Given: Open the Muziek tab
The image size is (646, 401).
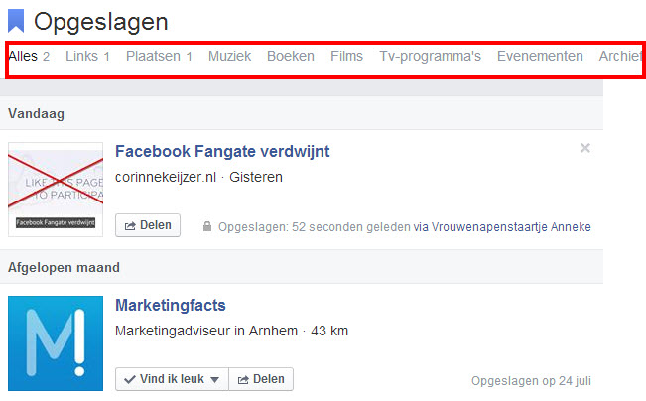Looking at the screenshot, I should click(x=229, y=56).
